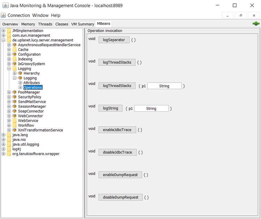The height and width of the screenshot is (219, 261).
Task: Expand the WebConnector tree node
Action: point(9,116)
